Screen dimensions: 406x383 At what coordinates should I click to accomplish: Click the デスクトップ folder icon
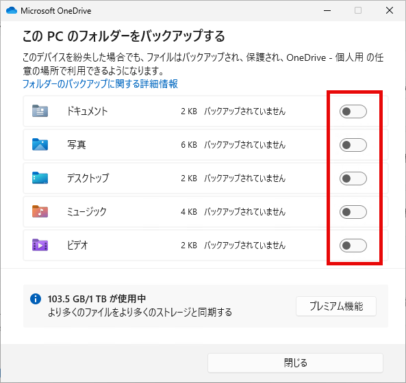[x=40, y=178]
